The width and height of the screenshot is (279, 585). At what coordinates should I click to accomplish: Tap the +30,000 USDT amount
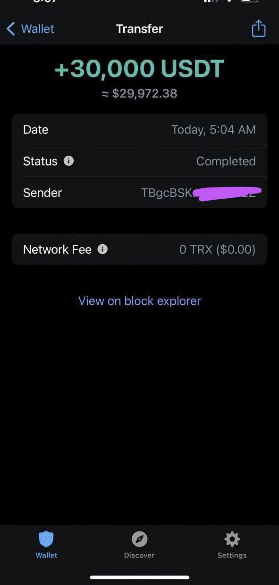[x=139, y=69]
